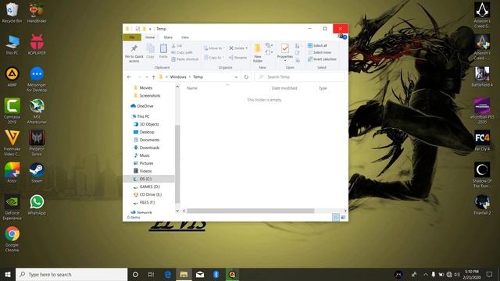The width and height of the screenshot is (500, 281).
Task: Switch to Details view icon in status bar
Action: pyautogui.click(x=336, y=217)
